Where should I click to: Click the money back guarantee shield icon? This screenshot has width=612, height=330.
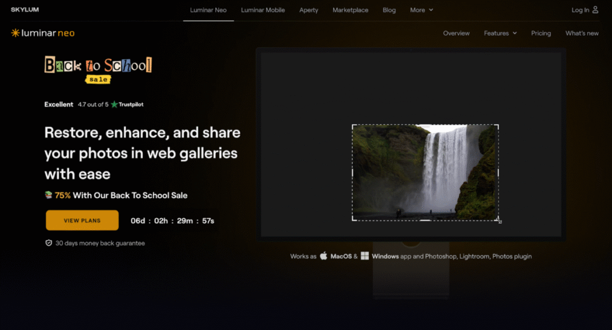(48, 243)
